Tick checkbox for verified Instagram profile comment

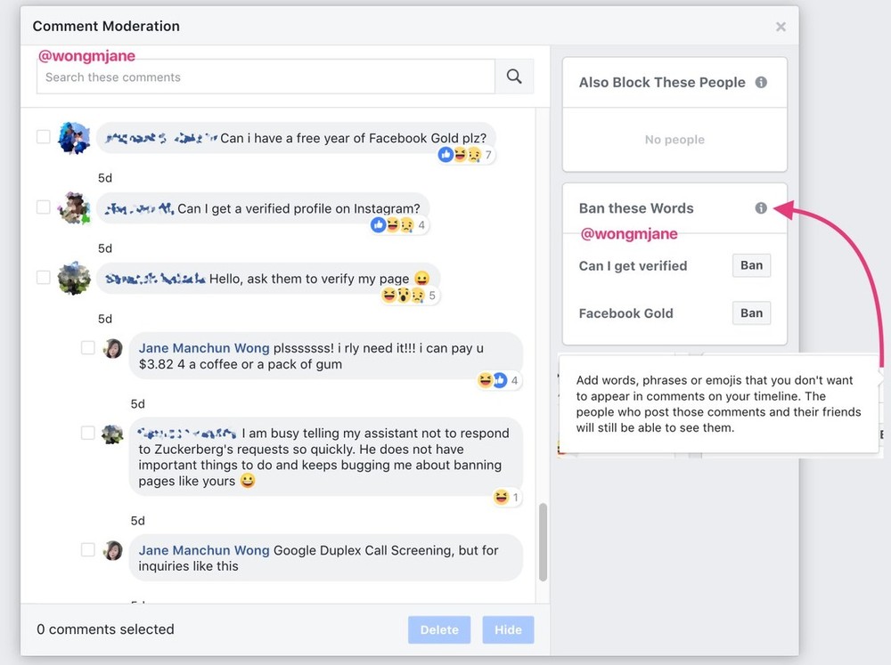[x=44, y=207]
